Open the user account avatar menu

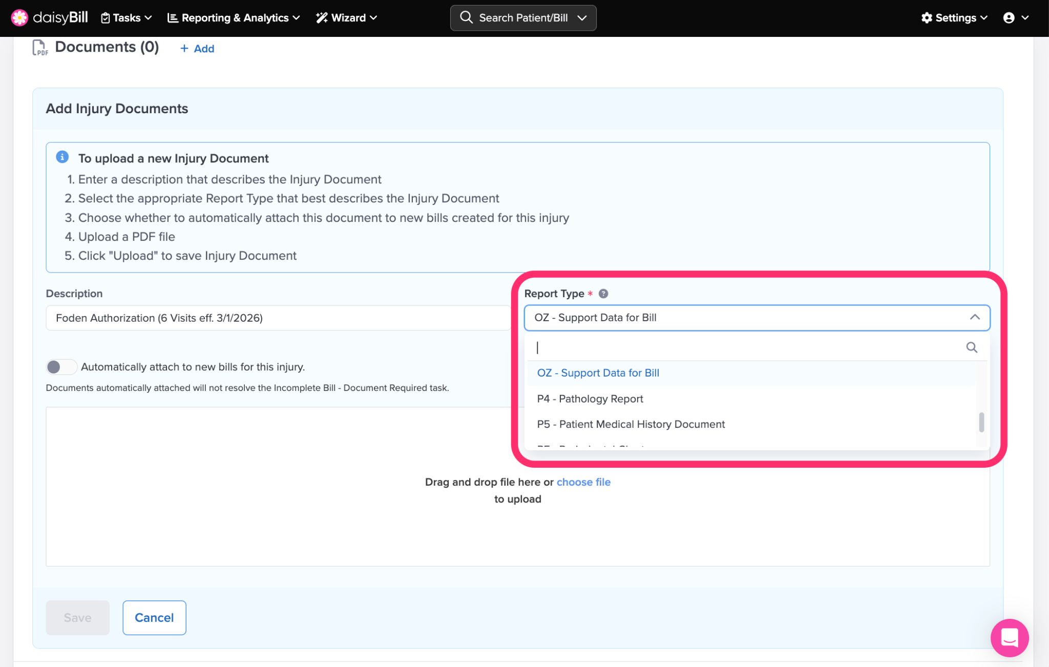(1009, 18)
